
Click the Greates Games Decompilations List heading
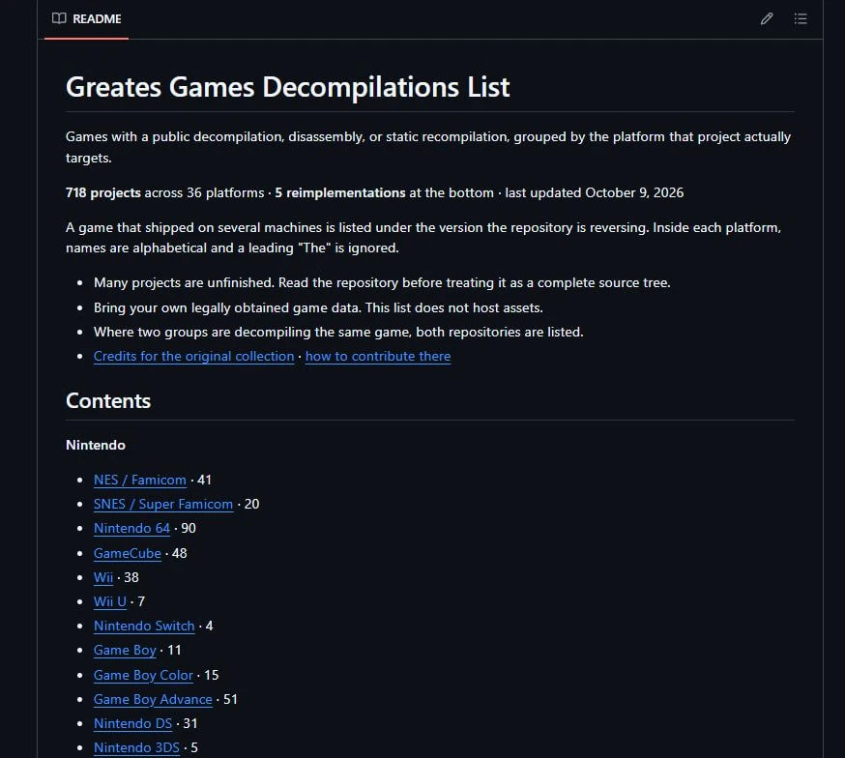(288, 87)
